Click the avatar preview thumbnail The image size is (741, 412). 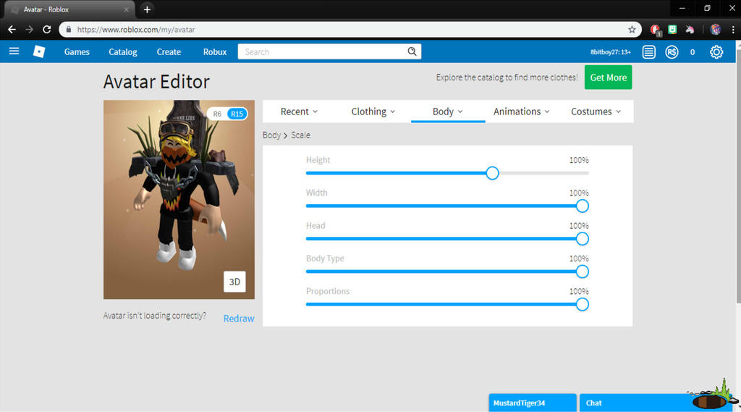tap(179, 199)
